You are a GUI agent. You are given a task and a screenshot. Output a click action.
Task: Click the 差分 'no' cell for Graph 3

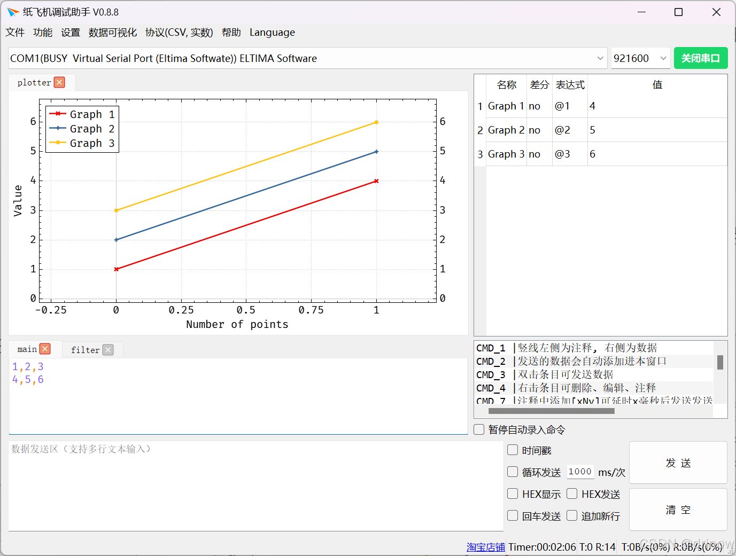(x=539, y=154)
